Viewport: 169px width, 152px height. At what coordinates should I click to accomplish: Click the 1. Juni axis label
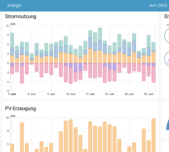coord(12,94)
